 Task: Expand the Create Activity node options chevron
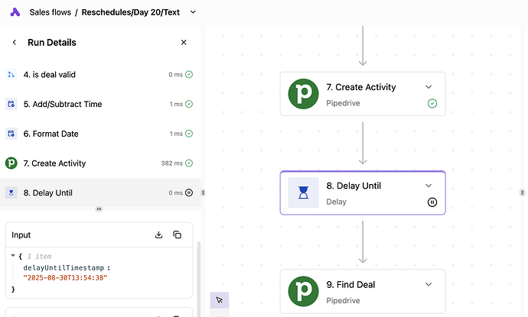tap(429, 87)
